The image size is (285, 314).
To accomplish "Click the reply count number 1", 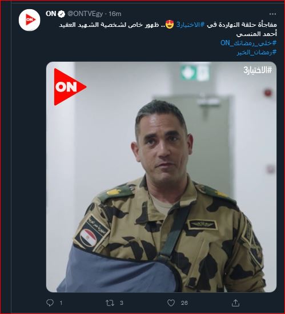I will point(61,303).
